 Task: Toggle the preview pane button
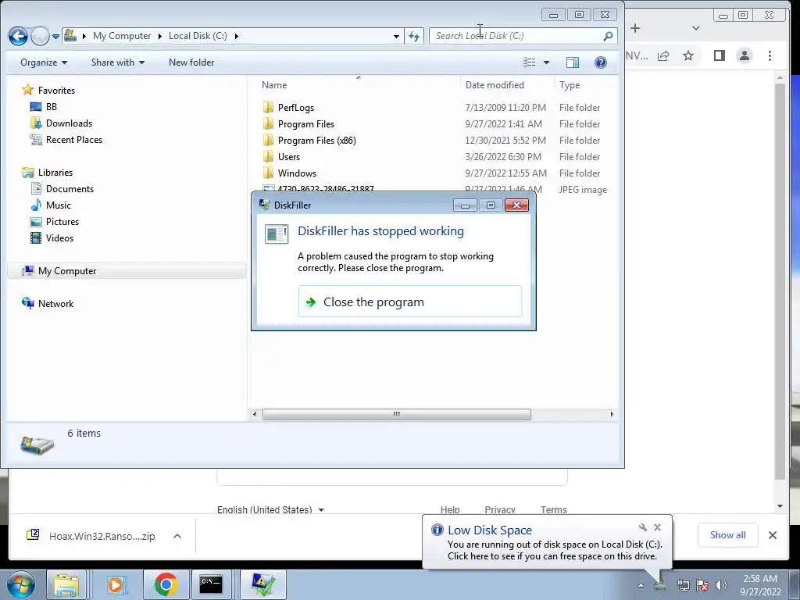point(573,62)
